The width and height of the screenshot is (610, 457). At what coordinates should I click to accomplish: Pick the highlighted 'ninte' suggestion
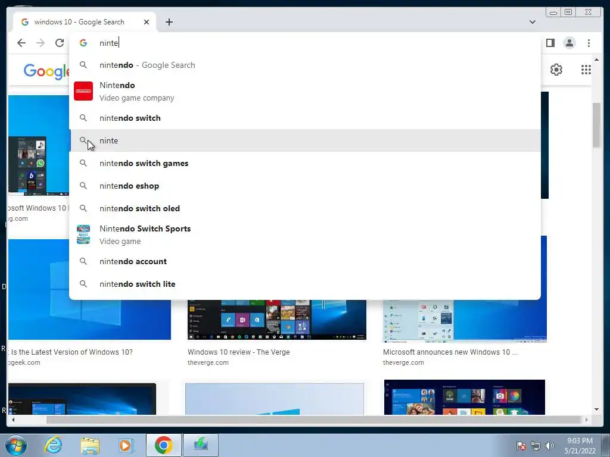pos(305,140)
